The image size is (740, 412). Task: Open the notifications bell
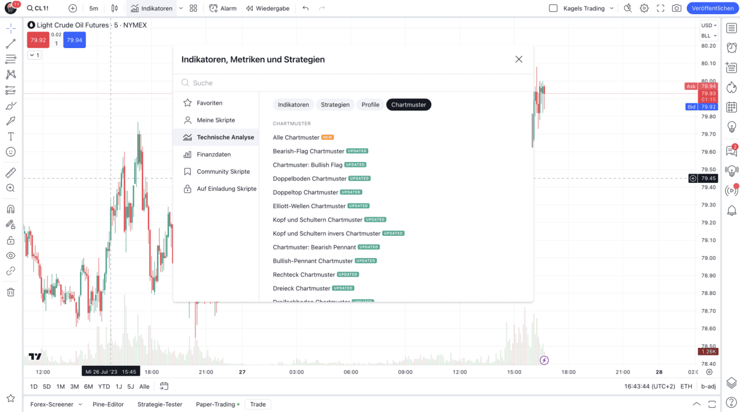731,211
